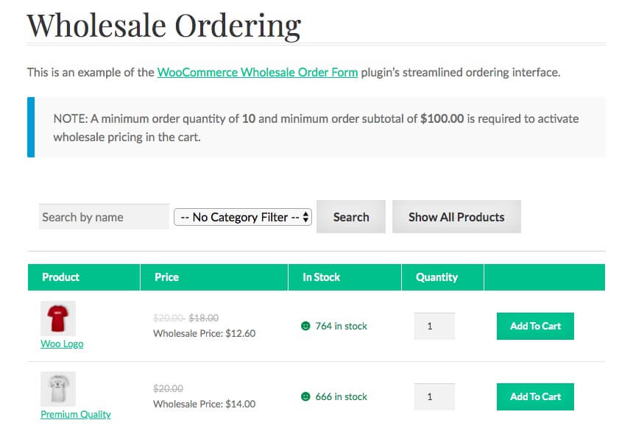Add Premium Quality to cart

click(x=535, y=396)
